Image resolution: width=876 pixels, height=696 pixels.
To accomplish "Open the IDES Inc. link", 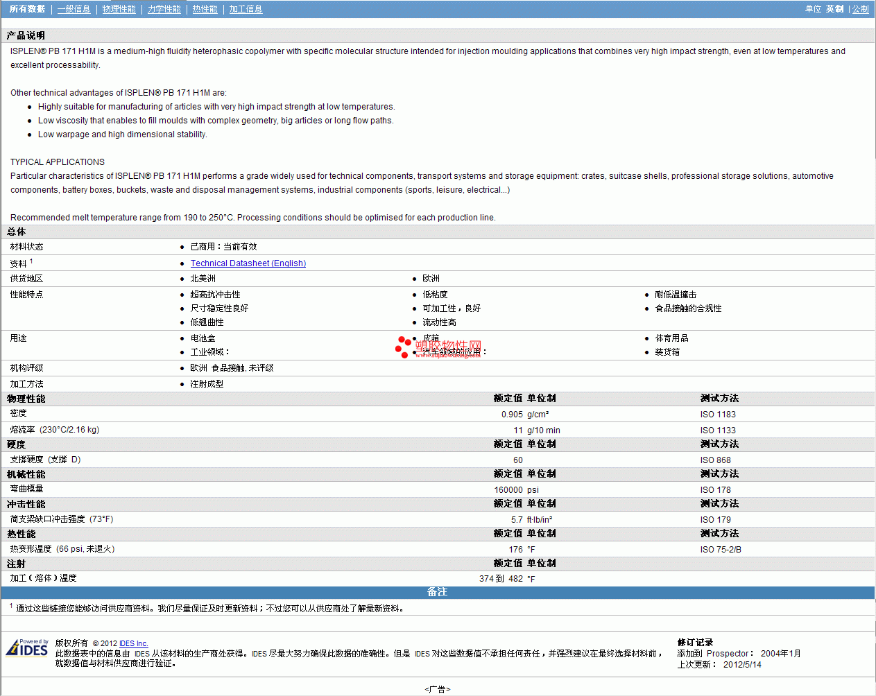I will (x=134, y=643).
